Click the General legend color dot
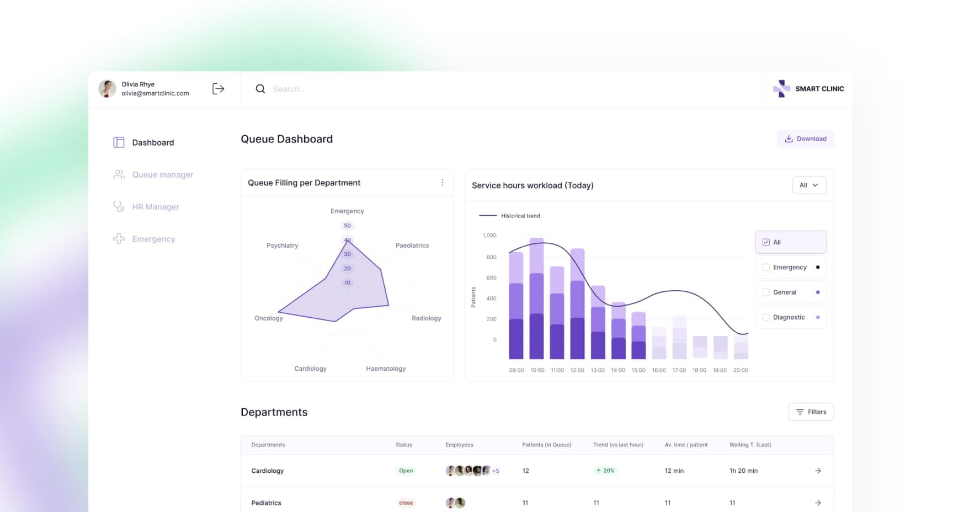This screenshot has height=512, width=969. tap(817, 292)
